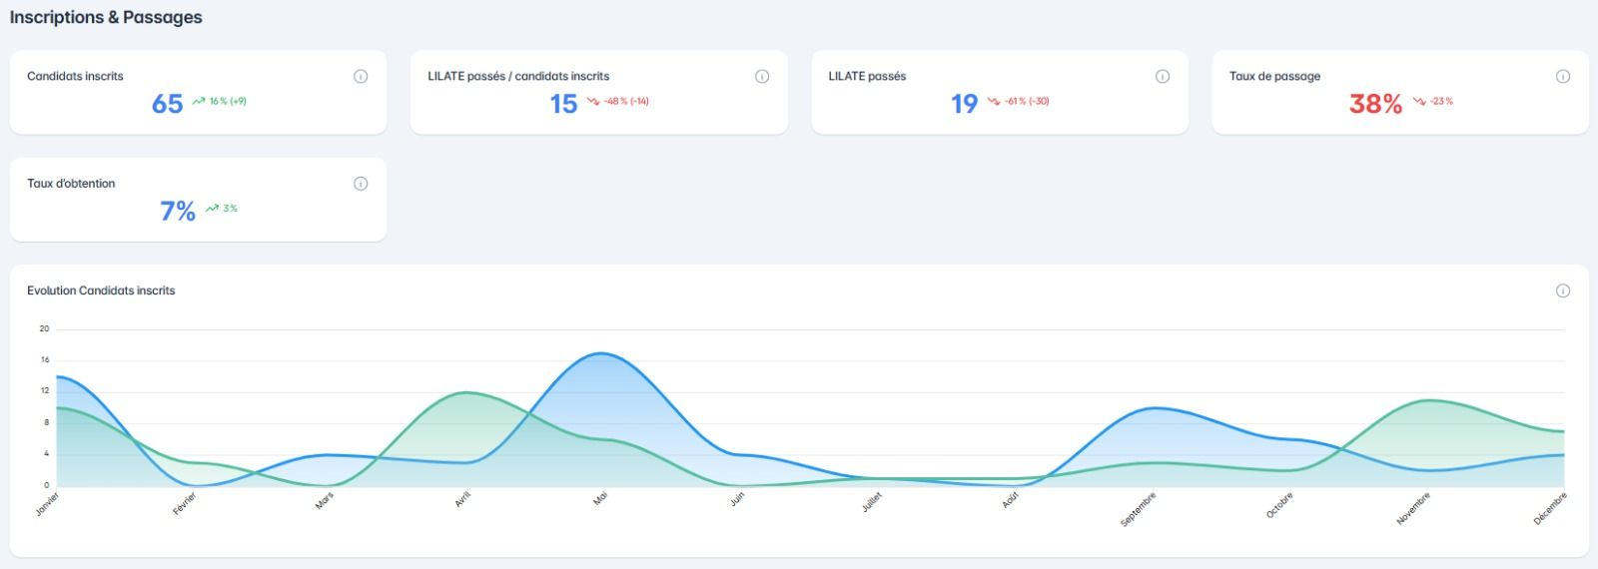Click the y-axis value 20
The height and width of the screenshot is (569, 1598).
point(44,328)
